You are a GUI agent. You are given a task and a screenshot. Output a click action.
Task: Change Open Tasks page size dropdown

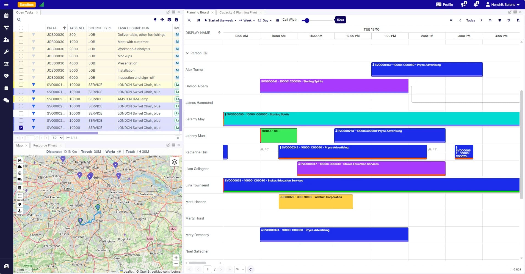pyautogui.click(x=57, y=138)
